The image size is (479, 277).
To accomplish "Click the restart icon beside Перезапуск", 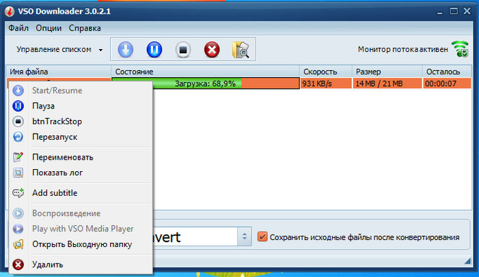I will (18, 136).
